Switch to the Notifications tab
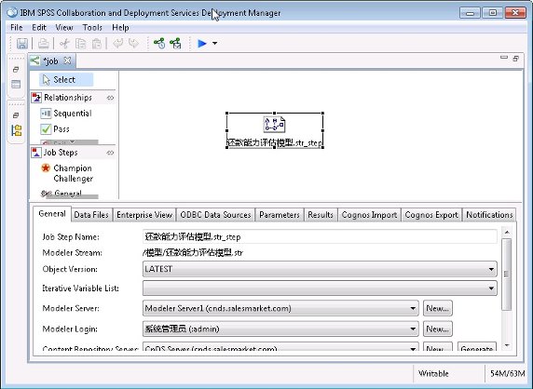Screen dimensions: 533x389 (x=489, y=215)
